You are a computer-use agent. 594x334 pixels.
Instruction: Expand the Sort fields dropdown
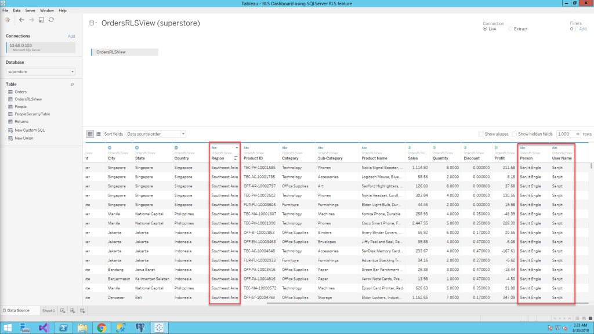click(x=155, y=134)
